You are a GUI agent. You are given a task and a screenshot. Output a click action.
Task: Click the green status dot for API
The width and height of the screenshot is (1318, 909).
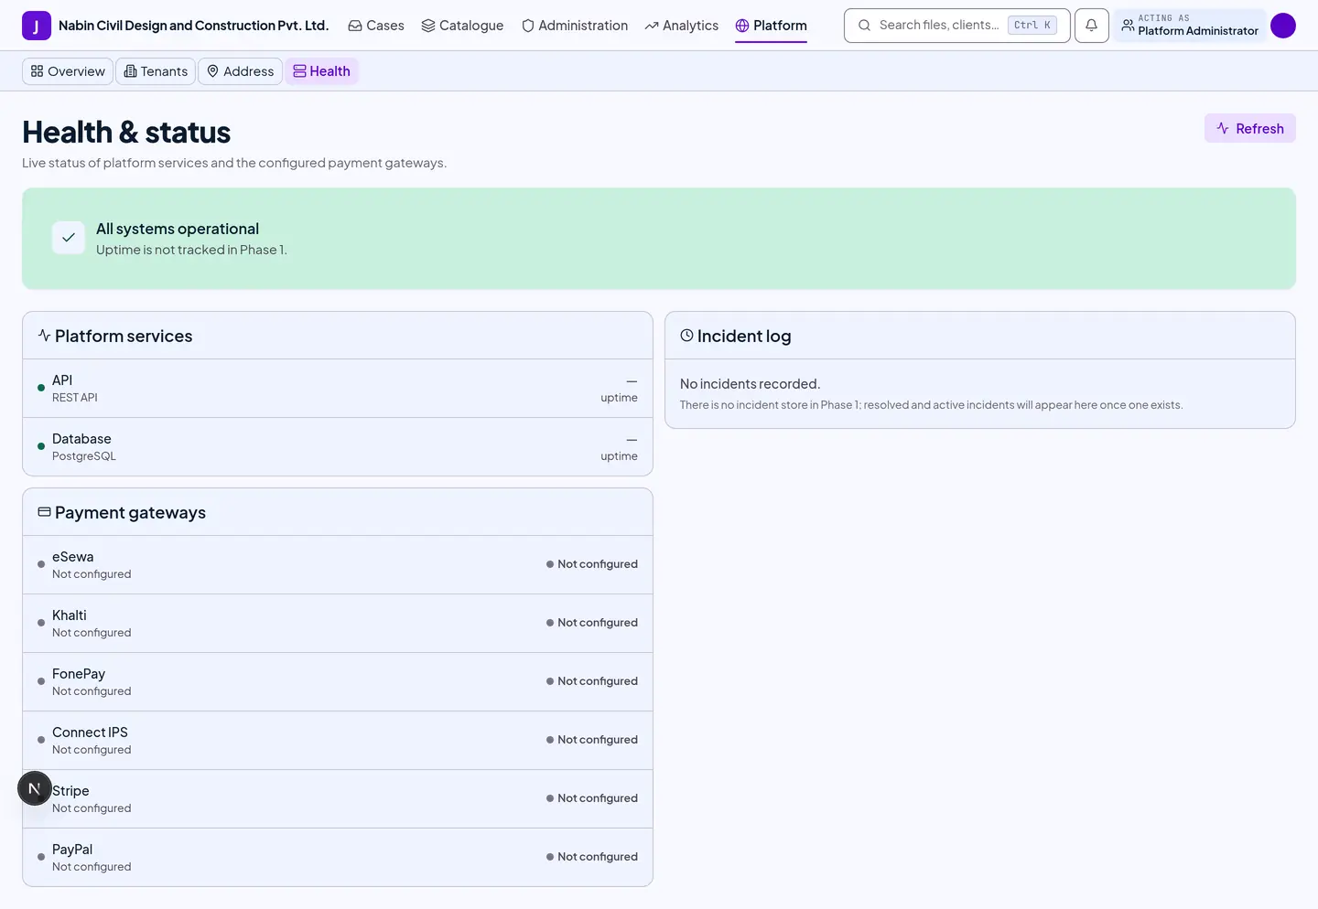click(x=41, y=388)
